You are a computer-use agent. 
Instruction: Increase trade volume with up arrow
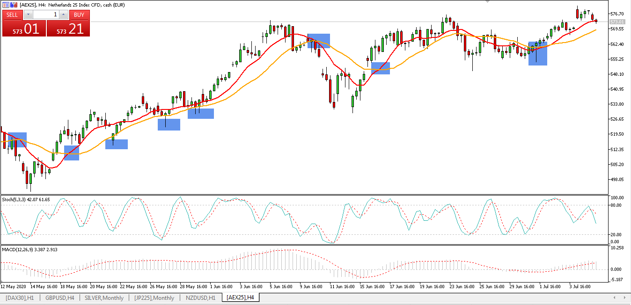tap(64, 15)
